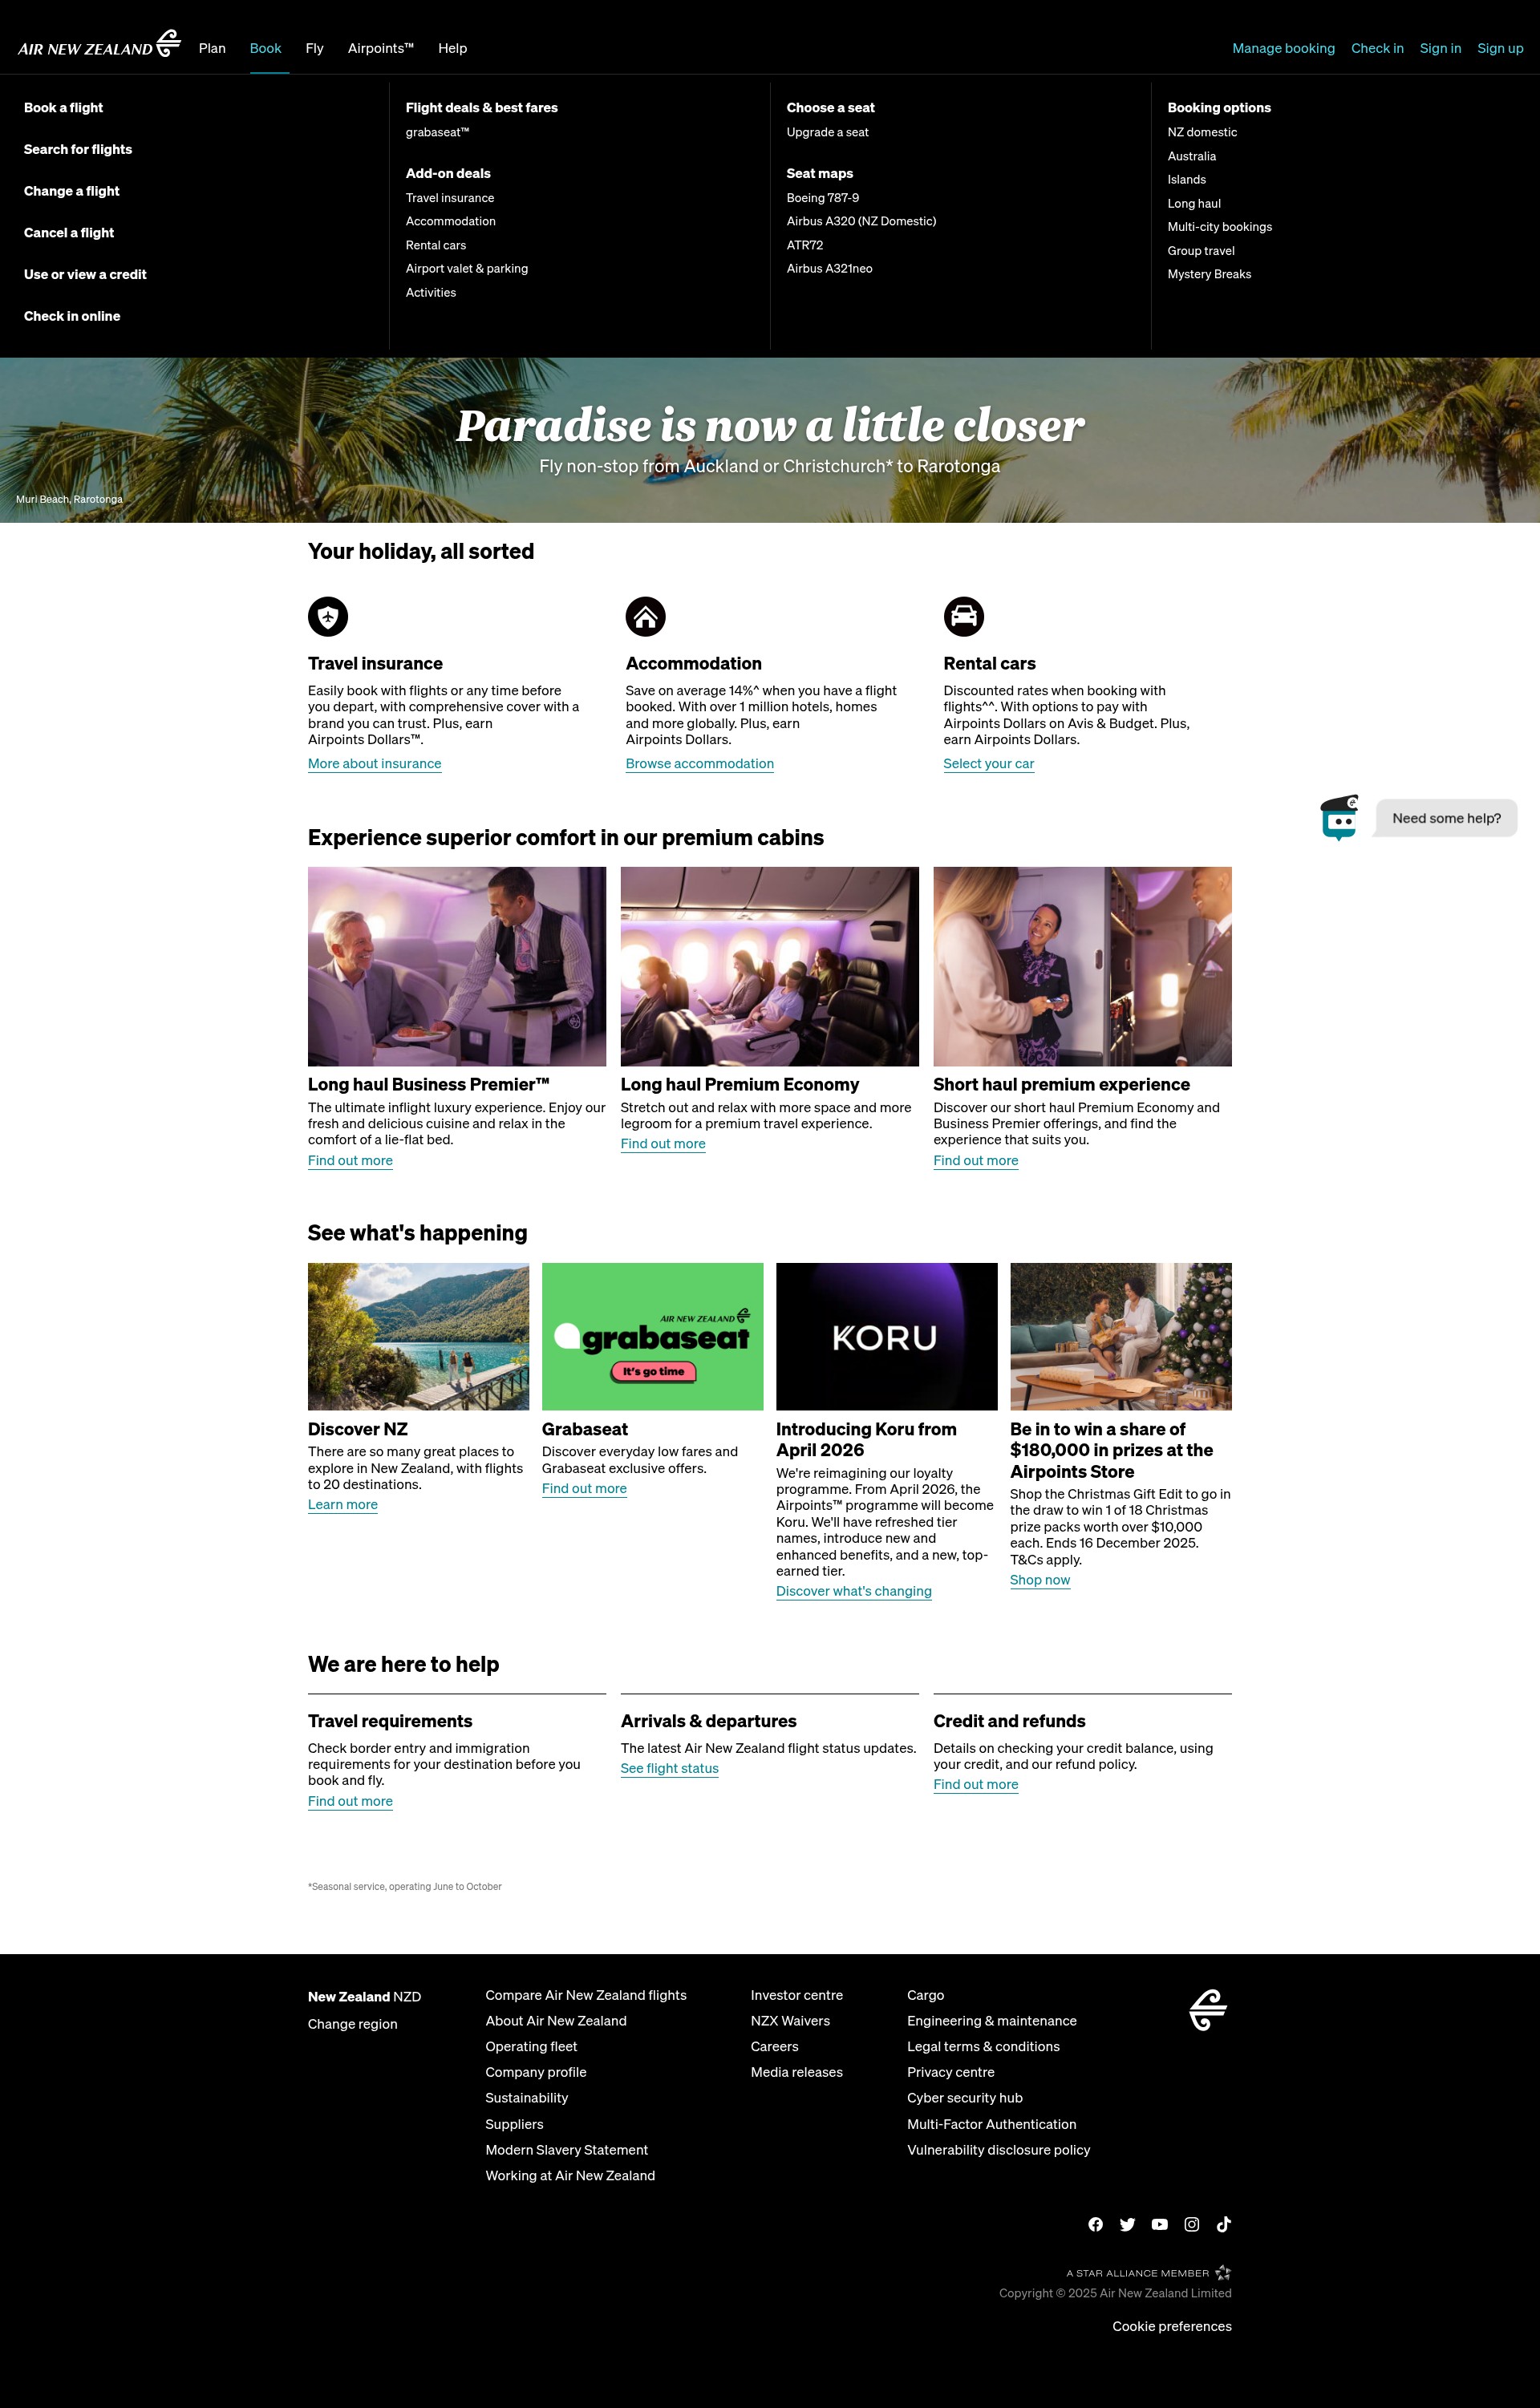The height and width of the screenshot is (2408, 1540).
Task: Open the short haul premium photo
Action: click(1082, 966)
